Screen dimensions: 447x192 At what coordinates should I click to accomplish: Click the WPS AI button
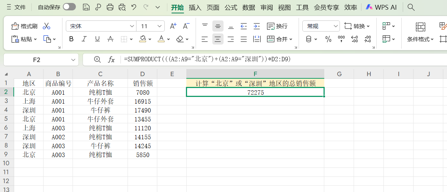pos(381,7)
